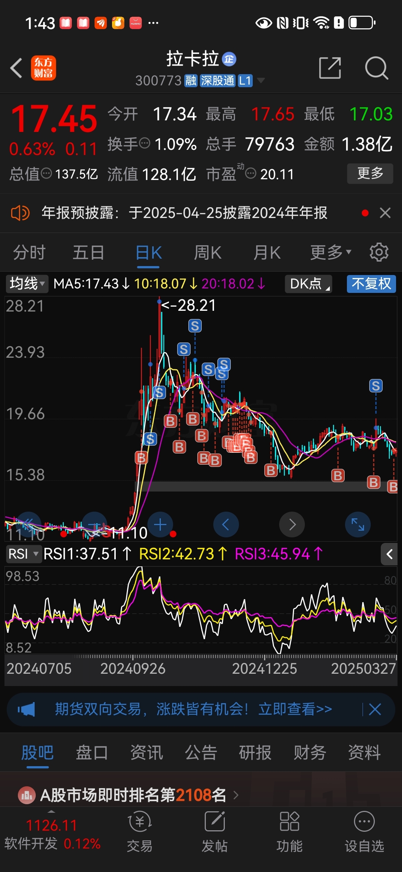Zoom out chart with minus button

point(95,525)
